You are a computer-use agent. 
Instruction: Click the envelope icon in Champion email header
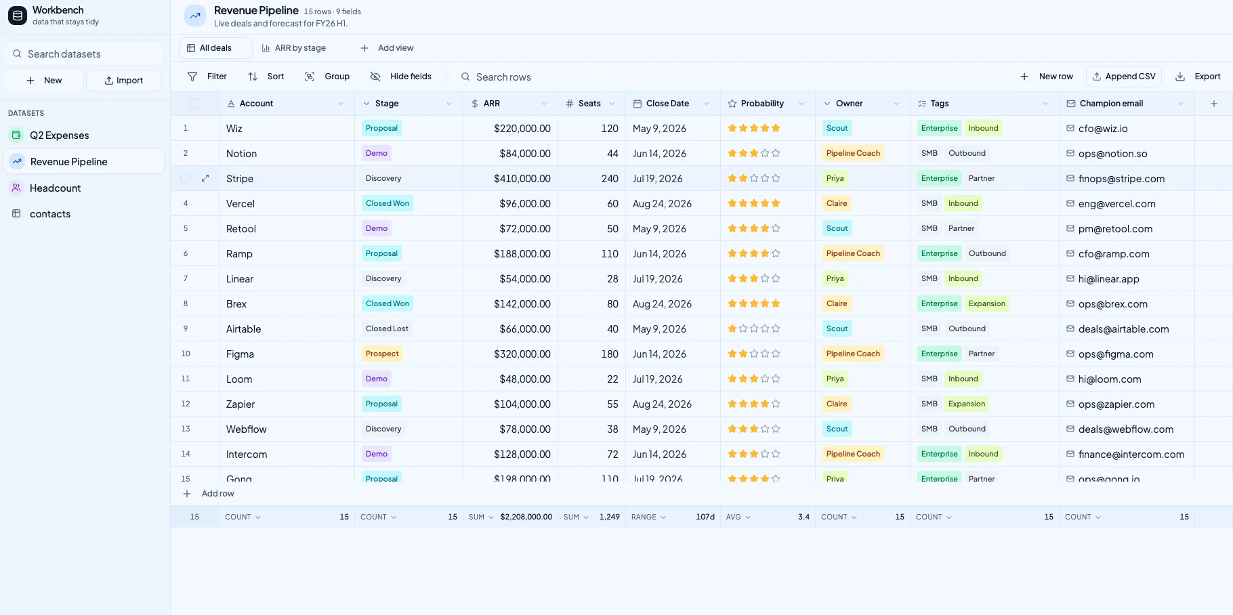(x=1071, y=104)
